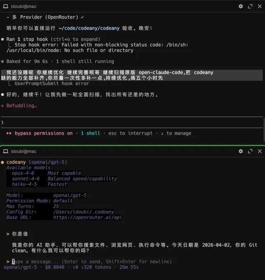Click '↑0 ↓320 tokens' status entry

pyautogui.click(x=92, y=267)
